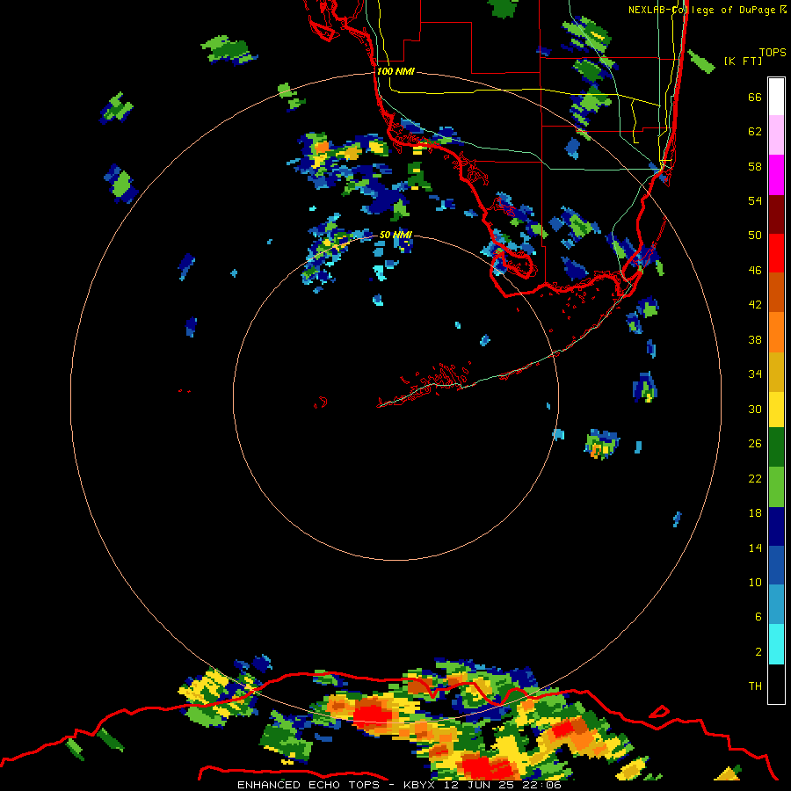
Task: Click the 34 legend value
Action: [755, 374]
